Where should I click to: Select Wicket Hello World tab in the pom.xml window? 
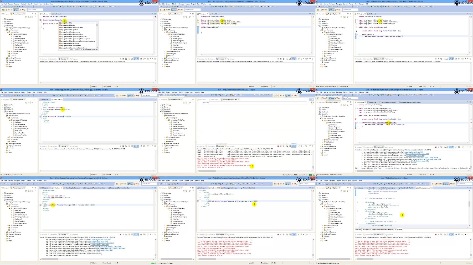[x=405, y=188]
